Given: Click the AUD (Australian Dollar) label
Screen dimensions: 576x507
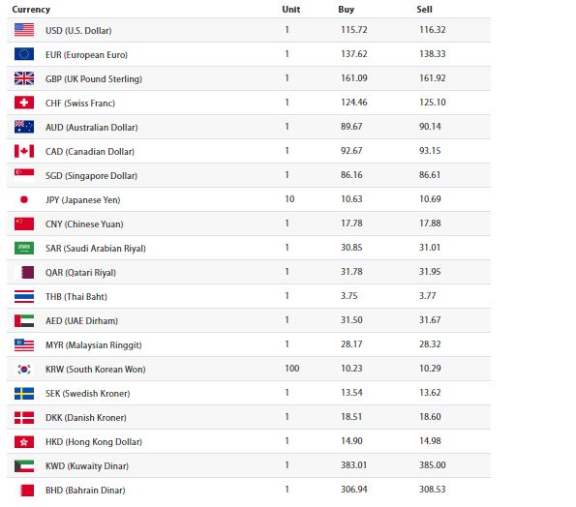Looking at the screenshot, I should [92, 128].
